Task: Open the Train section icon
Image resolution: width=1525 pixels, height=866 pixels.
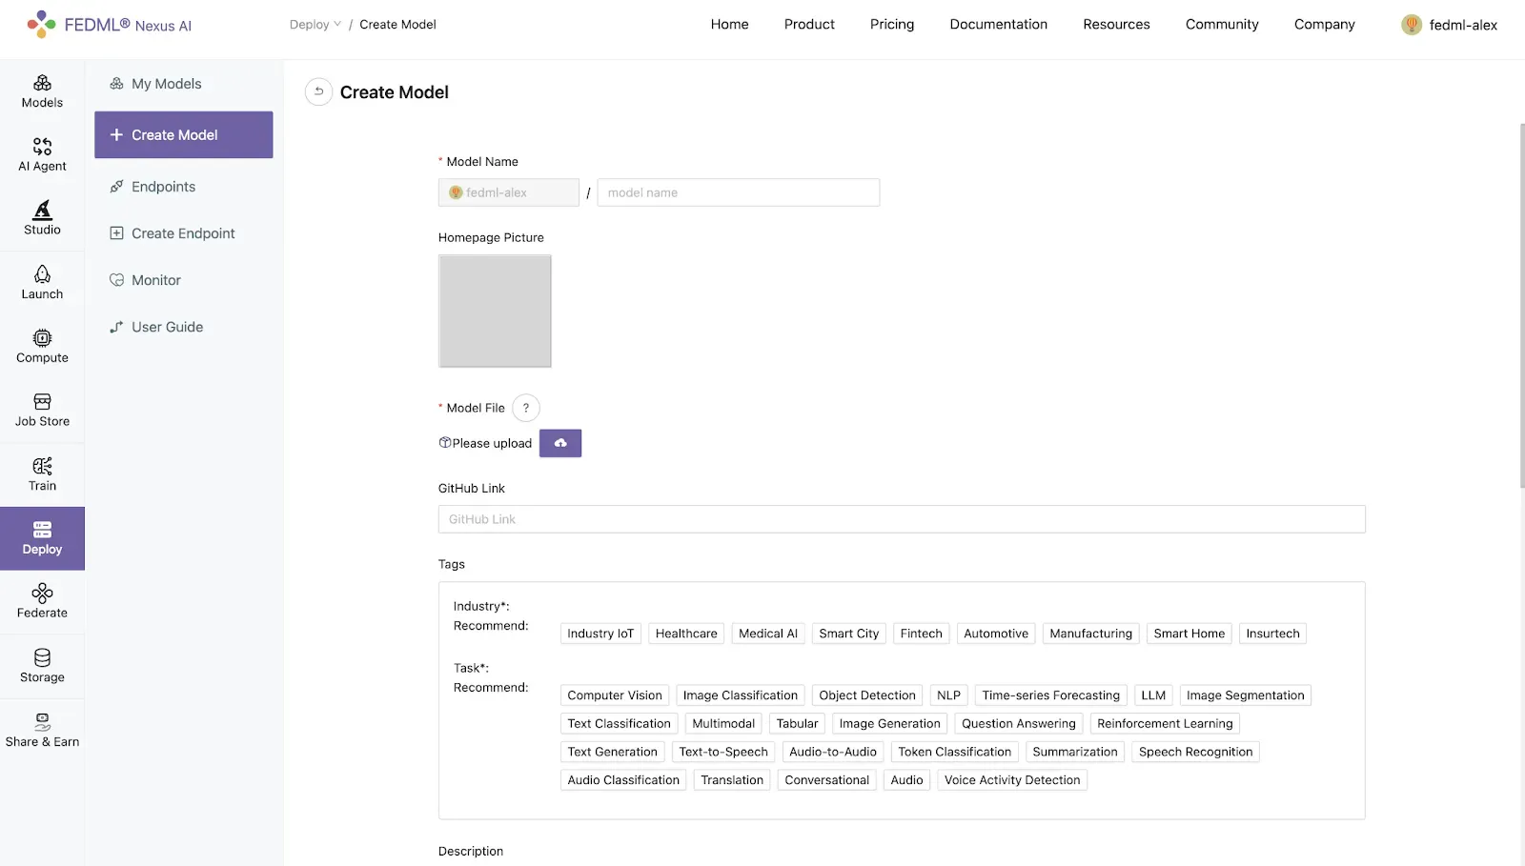Action: click(x=42, y=466)
